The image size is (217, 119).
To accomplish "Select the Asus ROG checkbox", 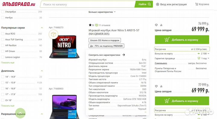I will [x=2, y=34].
